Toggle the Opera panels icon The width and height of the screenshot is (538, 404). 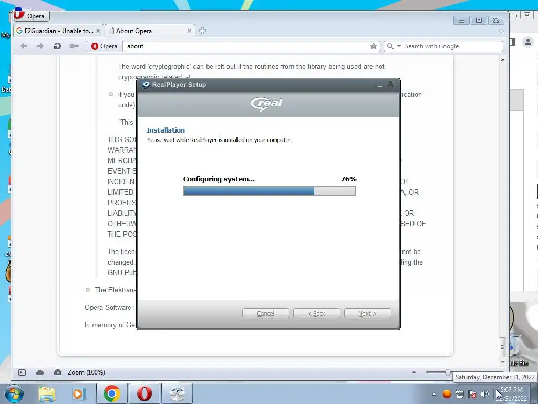click(22, 372)
